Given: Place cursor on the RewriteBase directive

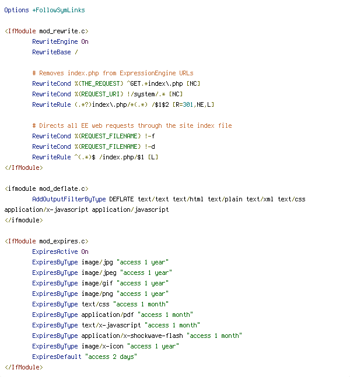Looking at the screenshot, I should click(54, 52).
